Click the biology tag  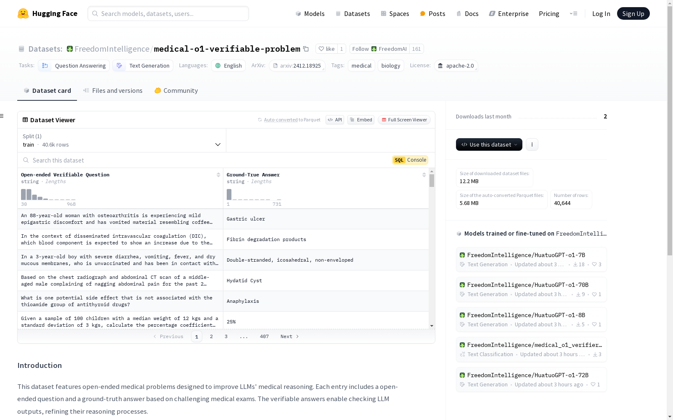point(391,66)
